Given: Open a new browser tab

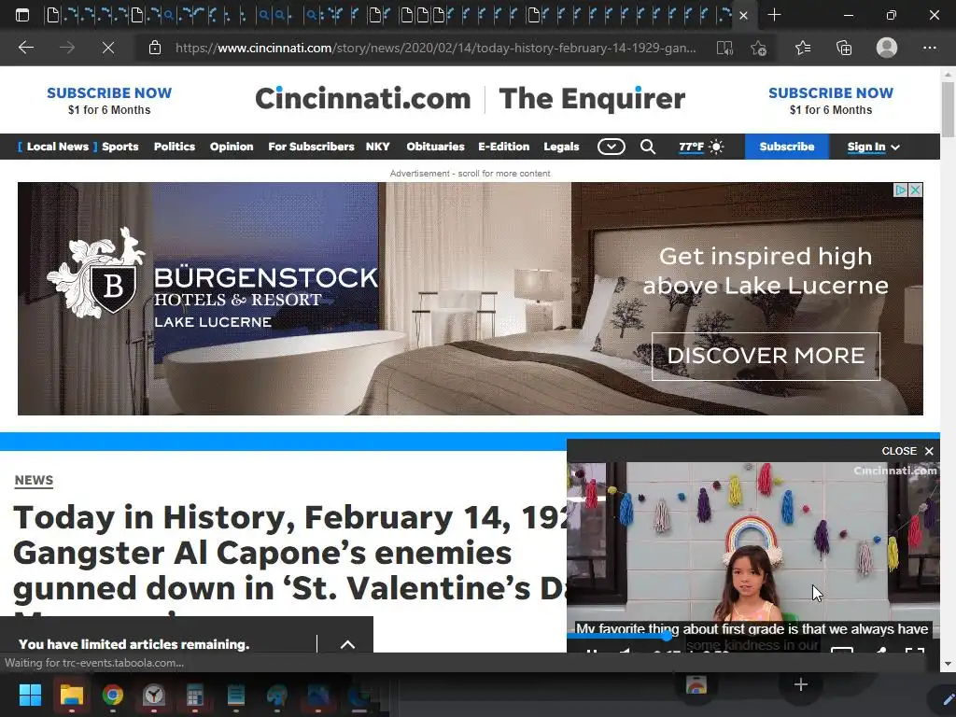Looking at the screenshot, I should point(774,15).
